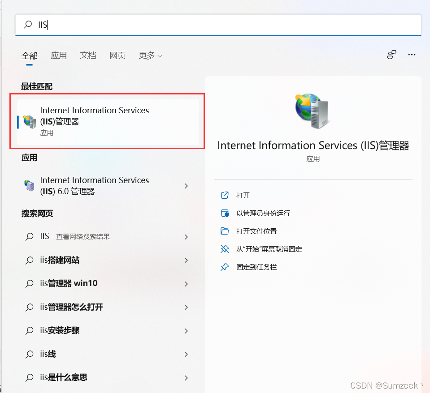Image resolution: width=430 pixels, height=393 pixels.
Task: Click search icon beside IIS - 查看网络搜索结果
Action: click(29, 237)
